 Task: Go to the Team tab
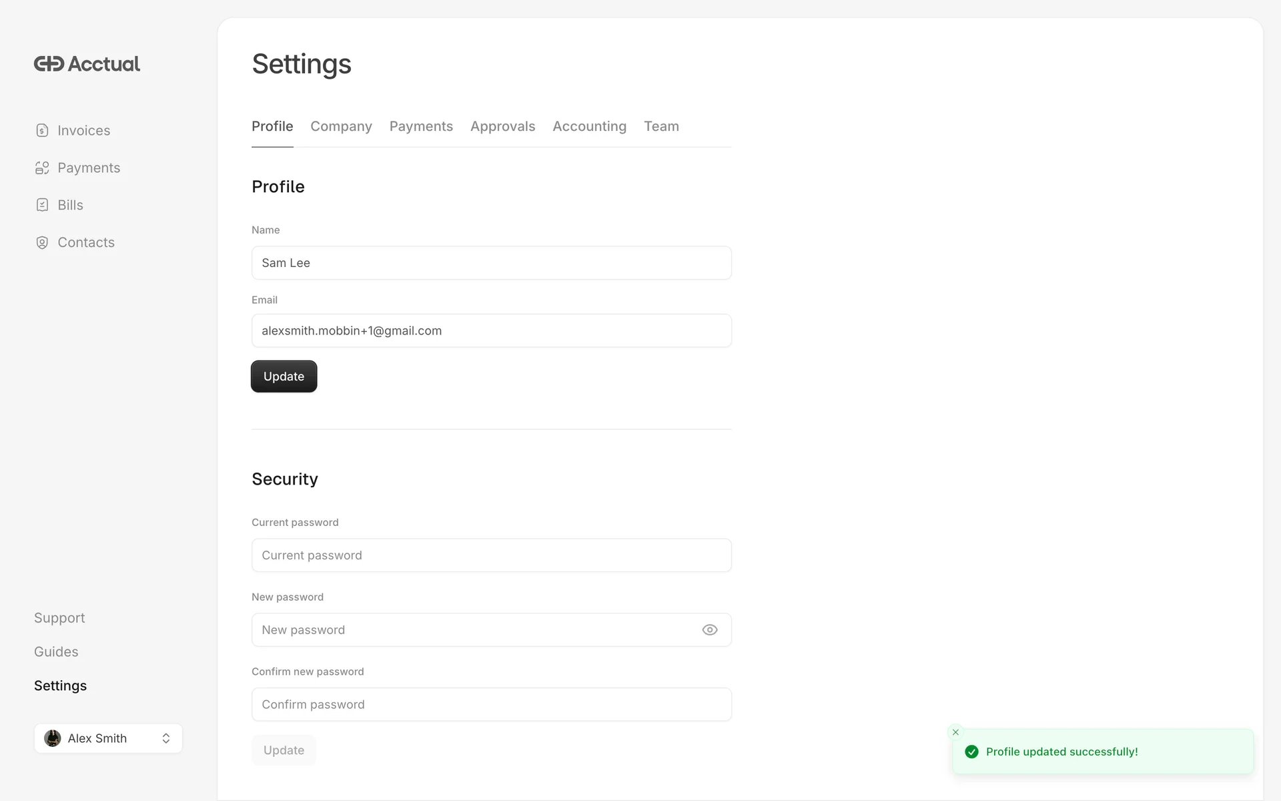pos(661,127)
